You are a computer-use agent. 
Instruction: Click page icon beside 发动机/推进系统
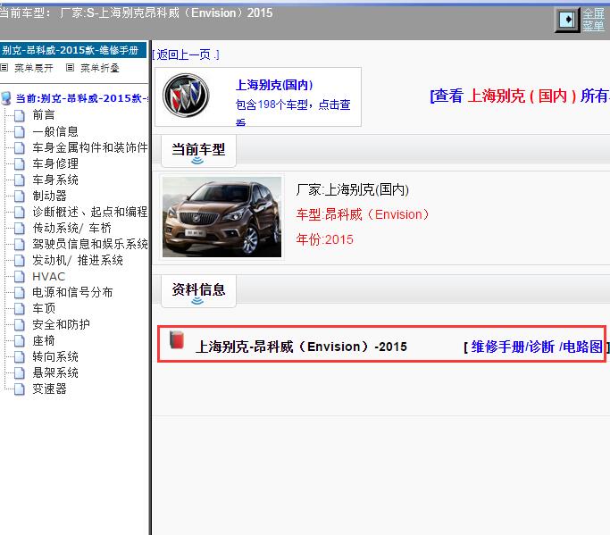point(20,261)
